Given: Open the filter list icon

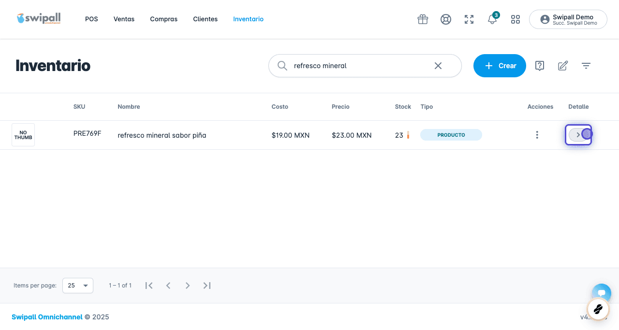Looking at the screenshot, I should [586, 66].
